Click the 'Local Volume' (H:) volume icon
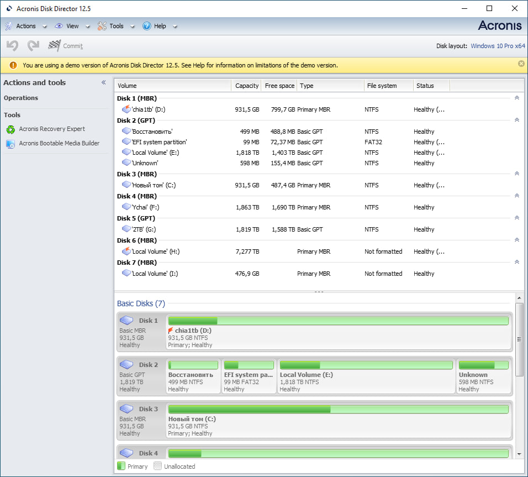 [x=126, y=251]
